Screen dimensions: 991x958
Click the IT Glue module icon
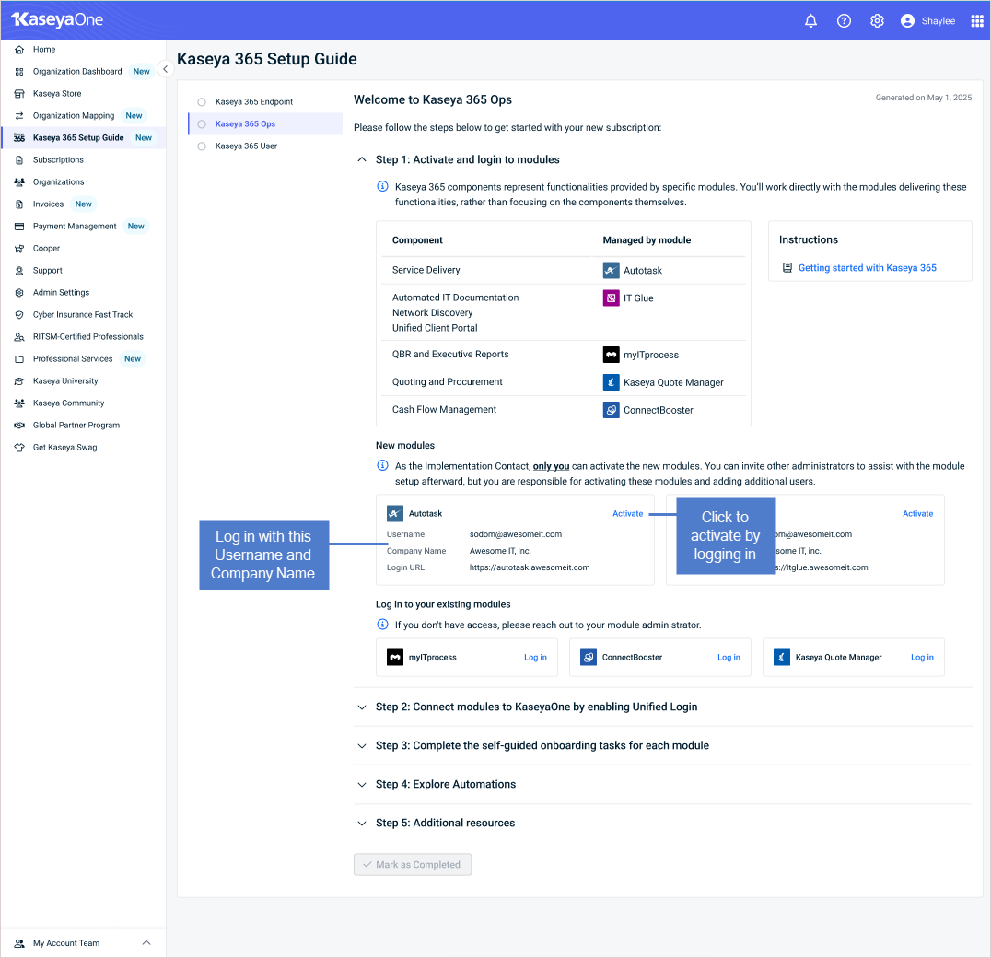(x=612, y=298)
